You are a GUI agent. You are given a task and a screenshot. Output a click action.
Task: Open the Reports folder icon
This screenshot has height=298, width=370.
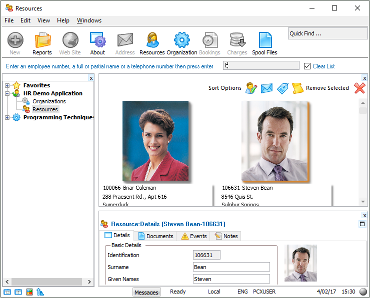(x=42, y=40)
